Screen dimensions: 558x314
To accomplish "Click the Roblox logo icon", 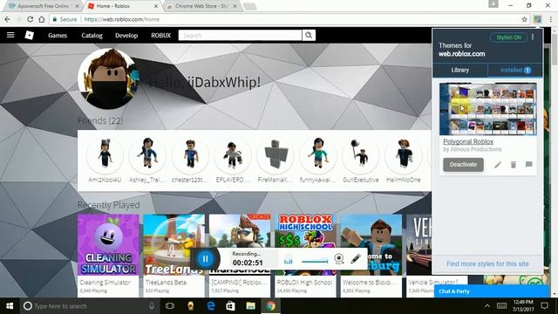I will point(29,35).
